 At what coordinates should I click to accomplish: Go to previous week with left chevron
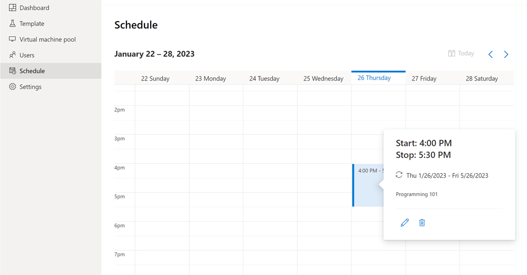[x=491, y=54]
